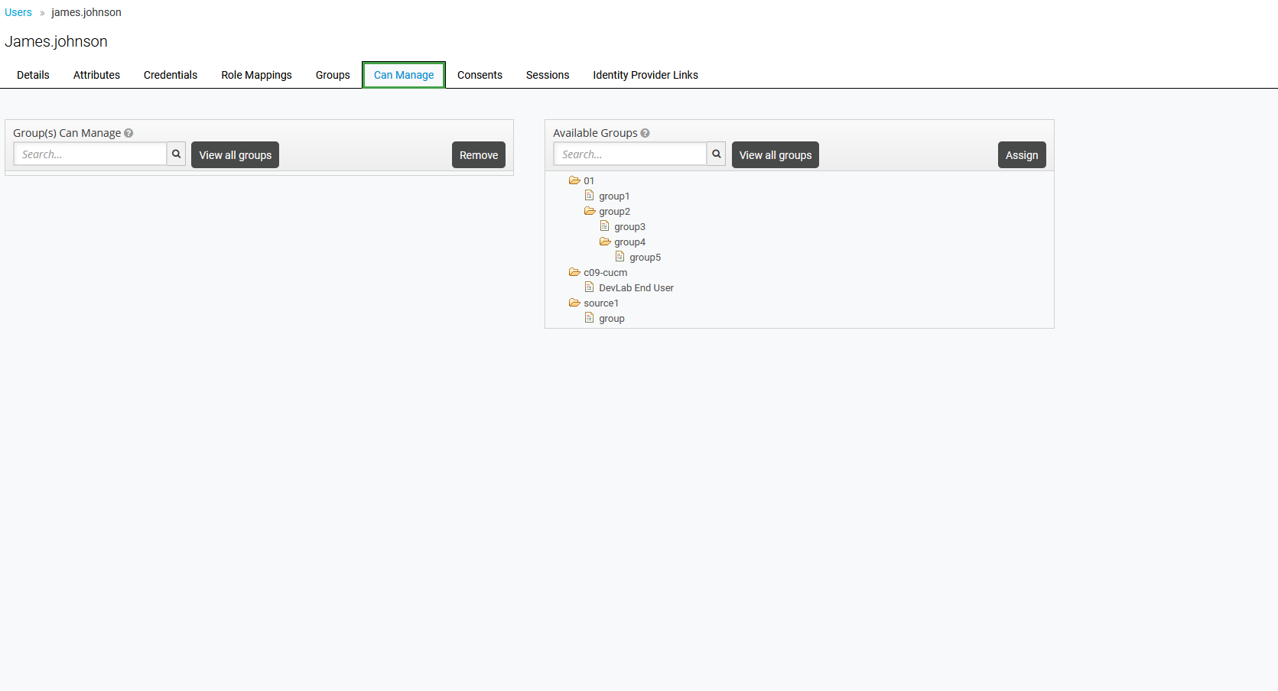Click the search magnifier in Group(s) Can Manage
This screenshot has height=691, width=1278.
coord(176,154)
